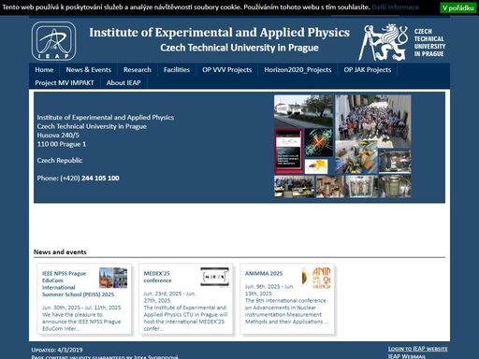The height and width of the screenshot is (359, 479).
Task: Open the News & Events menu
Action: pos(89,70)
